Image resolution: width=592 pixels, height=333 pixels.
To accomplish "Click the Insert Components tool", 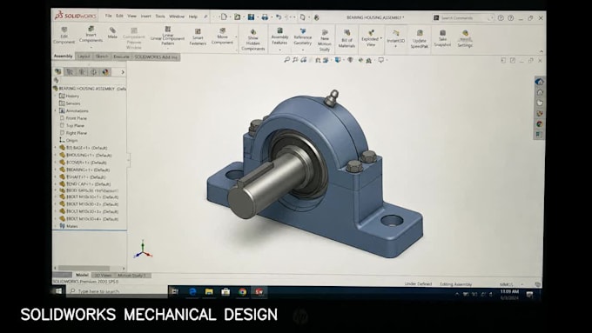I will point(91,34).
